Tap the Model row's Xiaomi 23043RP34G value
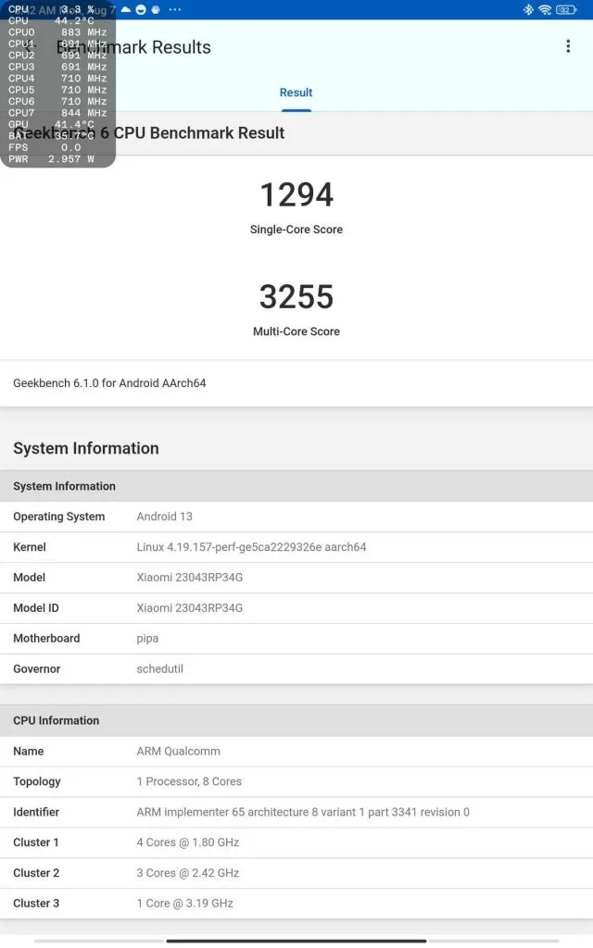Viewport: 593px width, 948px height. click(x=189, y=578)
